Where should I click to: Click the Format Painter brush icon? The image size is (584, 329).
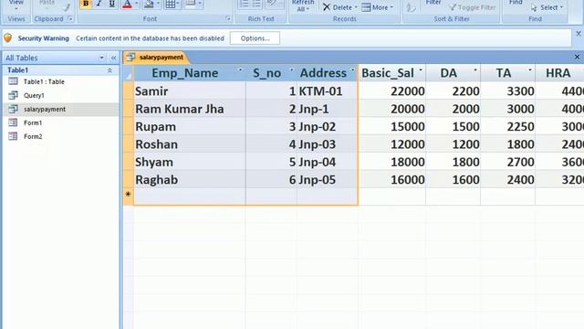click(x=67, y=6)
